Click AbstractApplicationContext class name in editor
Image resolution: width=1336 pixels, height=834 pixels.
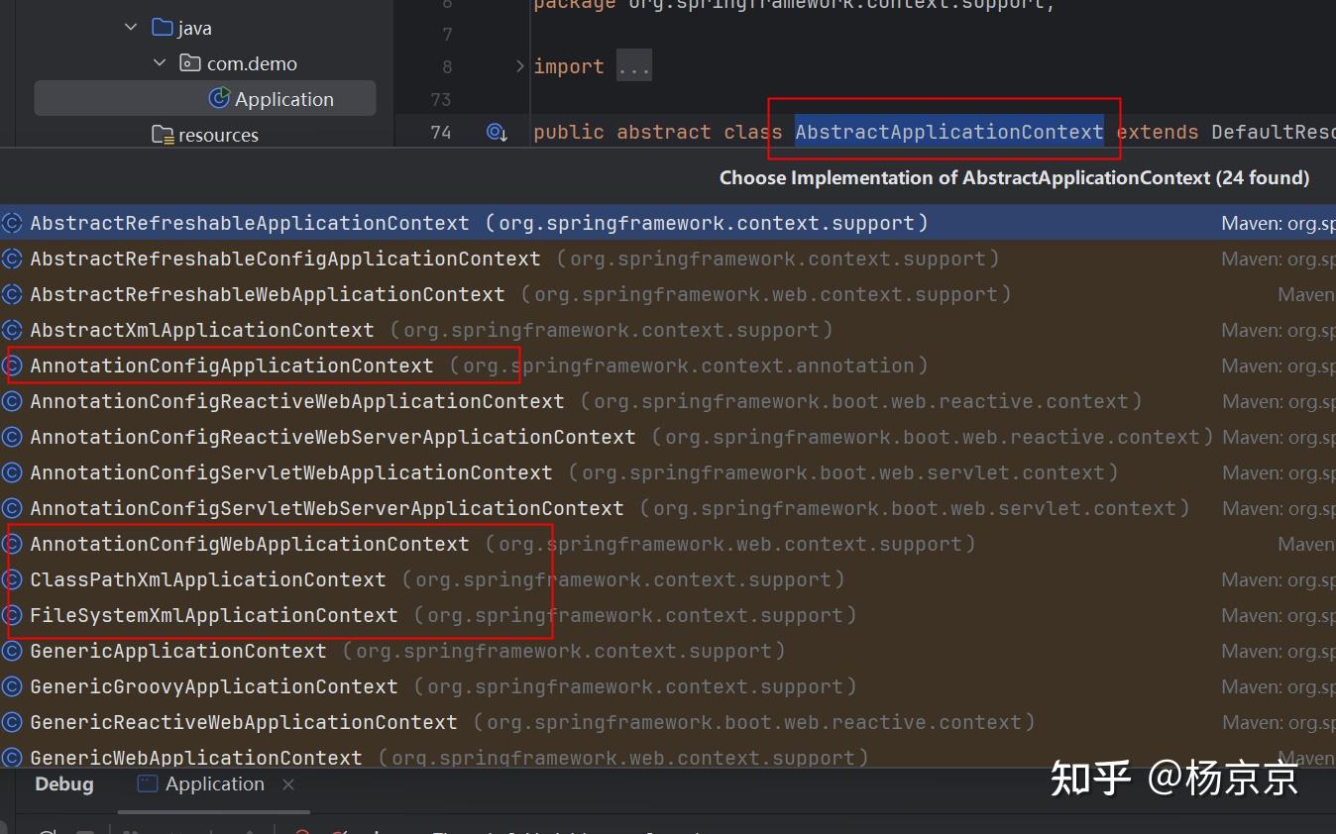[x=948, y=132]
